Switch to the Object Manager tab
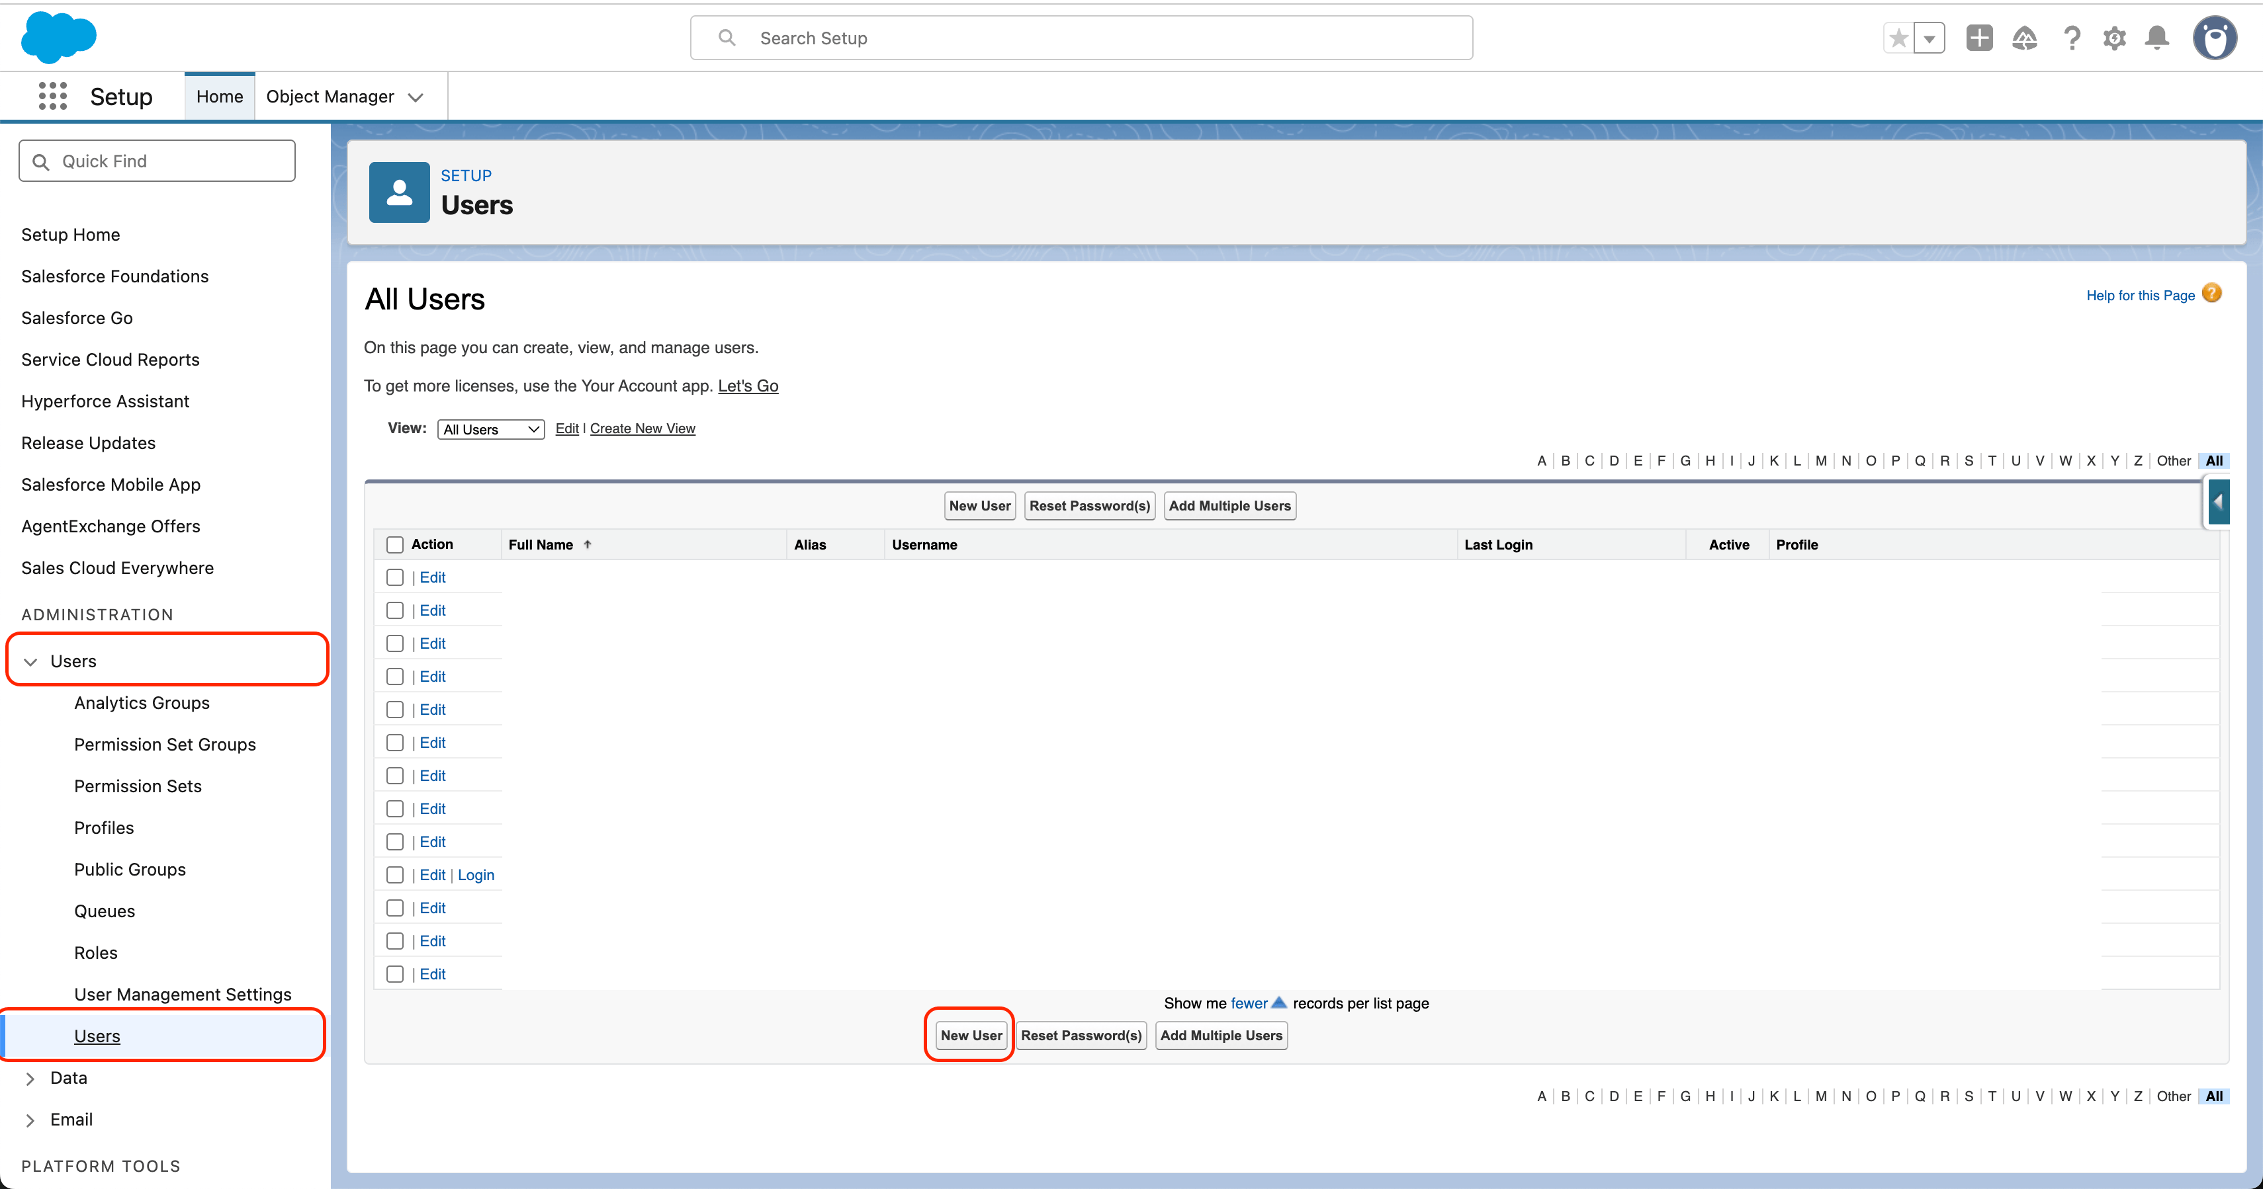Viewport: 2263px width, 1189px height. point(330,97)
